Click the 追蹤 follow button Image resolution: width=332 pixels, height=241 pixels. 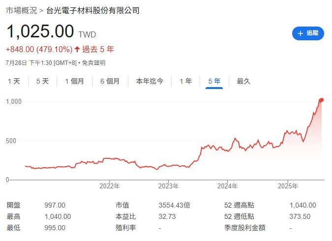click(308, 33)
